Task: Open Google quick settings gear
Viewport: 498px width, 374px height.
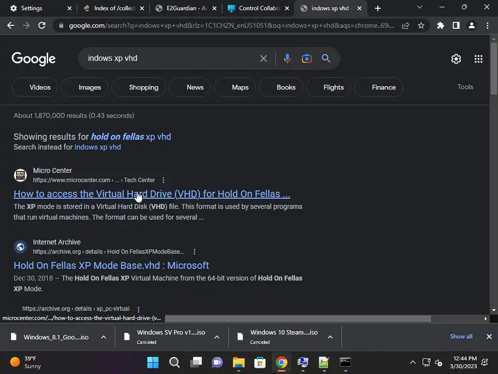Action: tap(456, 59)
